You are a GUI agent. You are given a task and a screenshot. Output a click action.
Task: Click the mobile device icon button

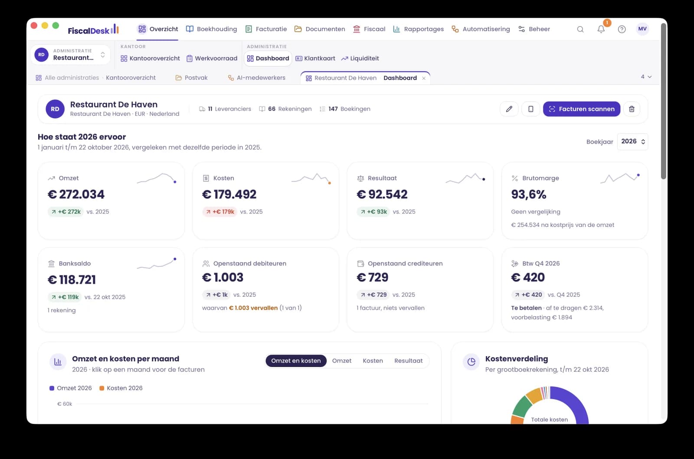tap(530, 109)
